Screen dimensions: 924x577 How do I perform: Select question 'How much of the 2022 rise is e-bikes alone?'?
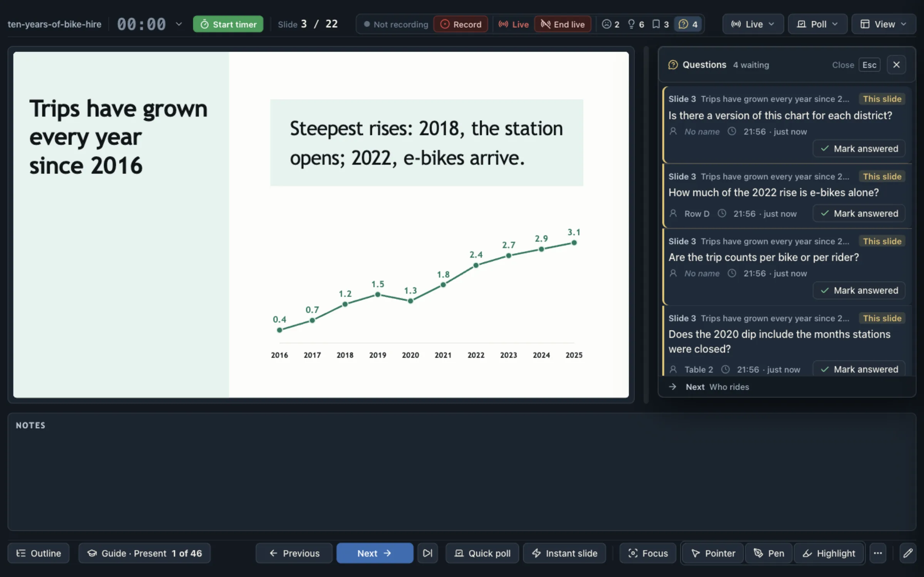(x=773, y=192)
